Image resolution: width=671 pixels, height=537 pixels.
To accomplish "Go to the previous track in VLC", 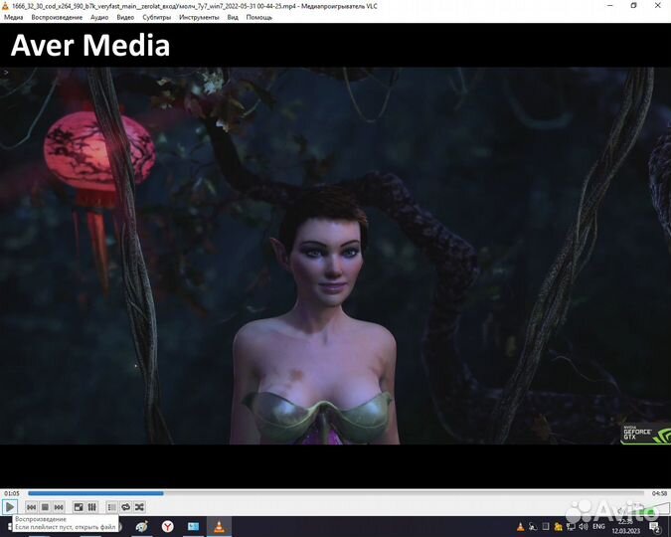I will click(31, 507).
